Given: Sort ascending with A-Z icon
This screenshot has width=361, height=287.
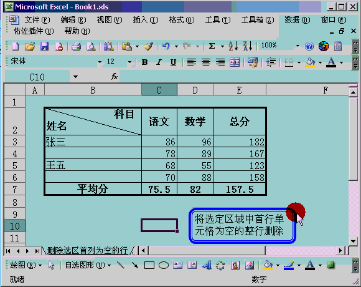Looking at the screenshot, I should tap(233, 46).
